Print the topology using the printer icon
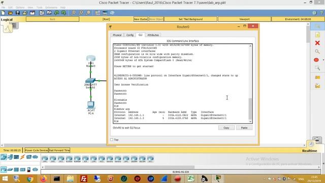The height and width of the screenshot is (183, 325). (25, 13)
